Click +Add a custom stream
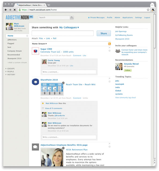Screen dimensions: 159x171 [17, 63]
